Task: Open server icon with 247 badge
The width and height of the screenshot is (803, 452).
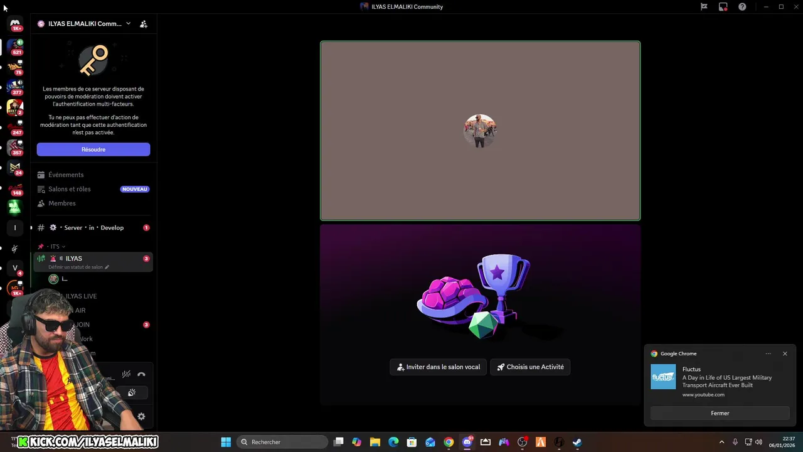Action: click(x=15, y=127)
